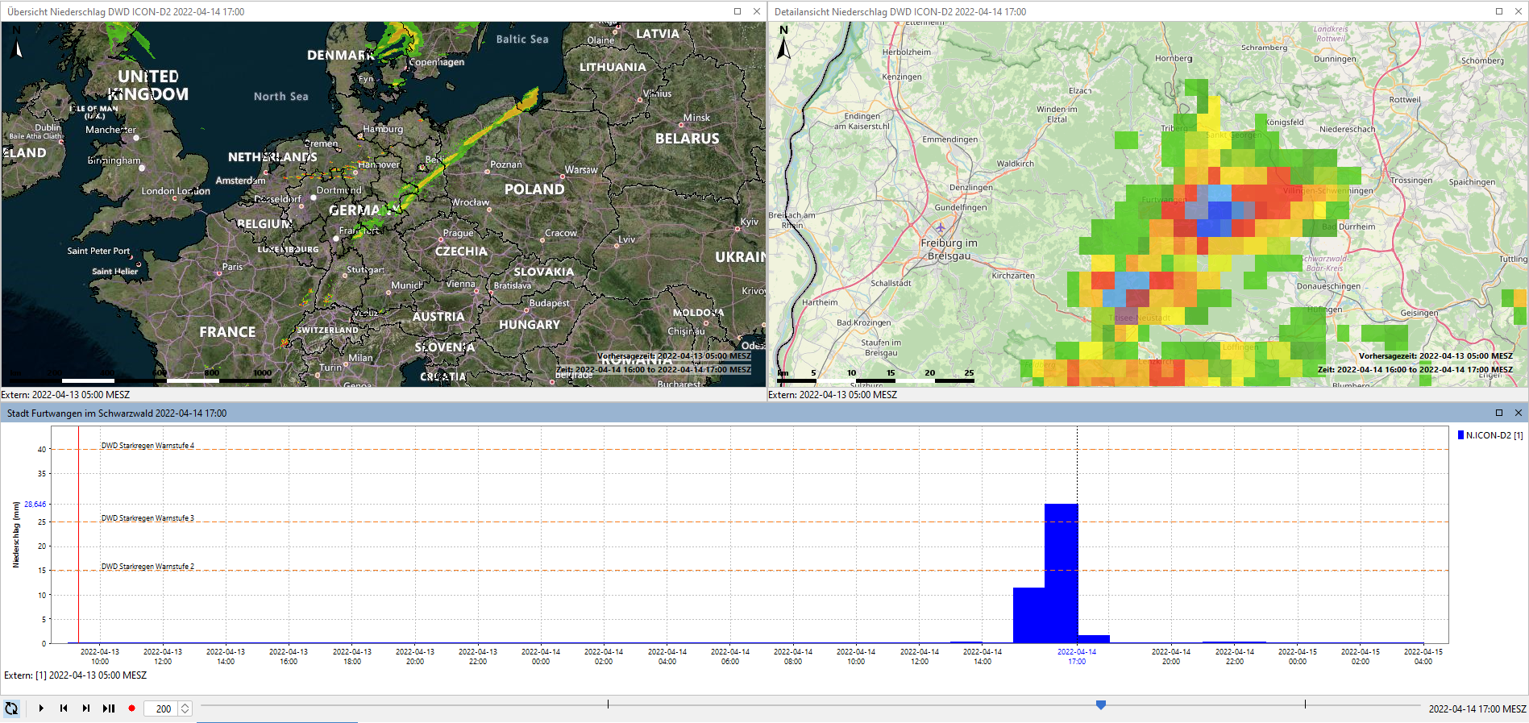The image size is (1529, 723).
Task: Close the Übersicht Niederschlag overview panel
Action: [x=756, y=11]
